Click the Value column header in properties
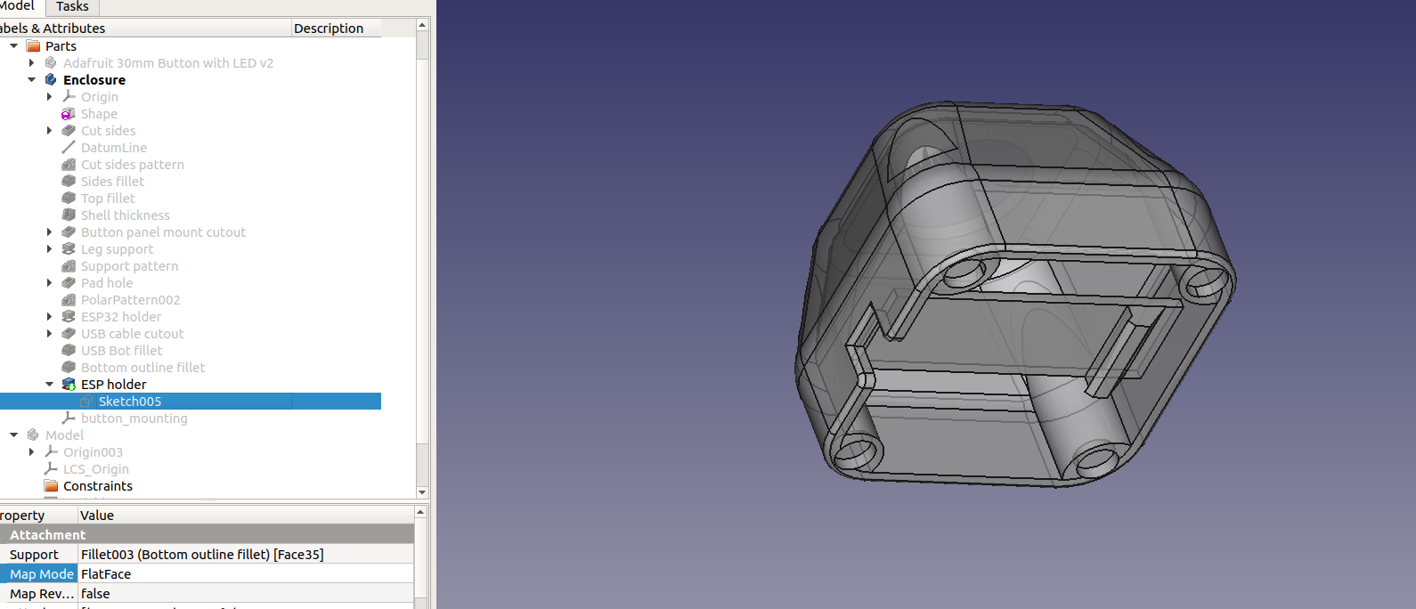The image size is (1416, 609). [x=245, y=516]
